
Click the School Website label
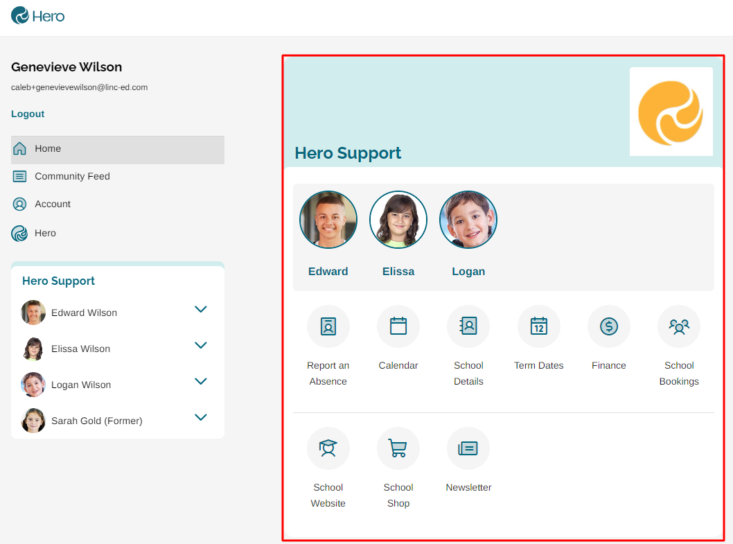pos(328,495)
